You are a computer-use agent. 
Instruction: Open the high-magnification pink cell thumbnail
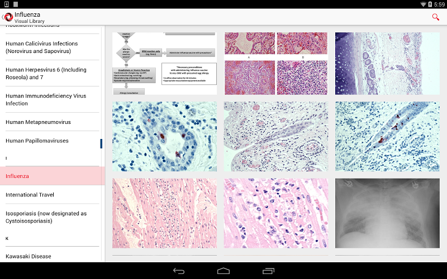276,213
